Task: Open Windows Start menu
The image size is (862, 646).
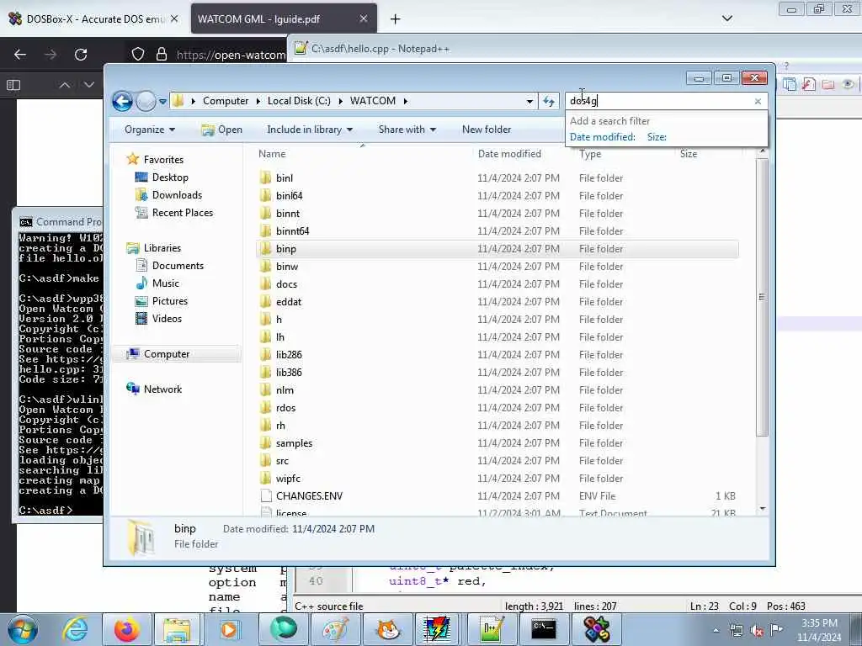Action: point(23,629)
